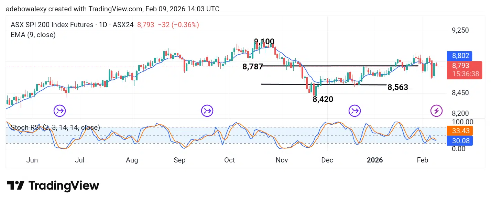The width and height of the screenshot is (491, 203).
Task: Click the 2026 label on the time axis
Action: (x=375, y=160)
